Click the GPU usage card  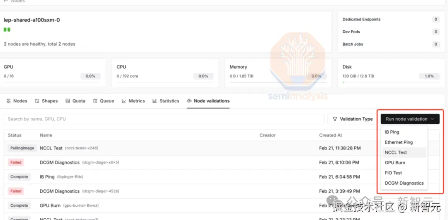click(x=52, y=73)
